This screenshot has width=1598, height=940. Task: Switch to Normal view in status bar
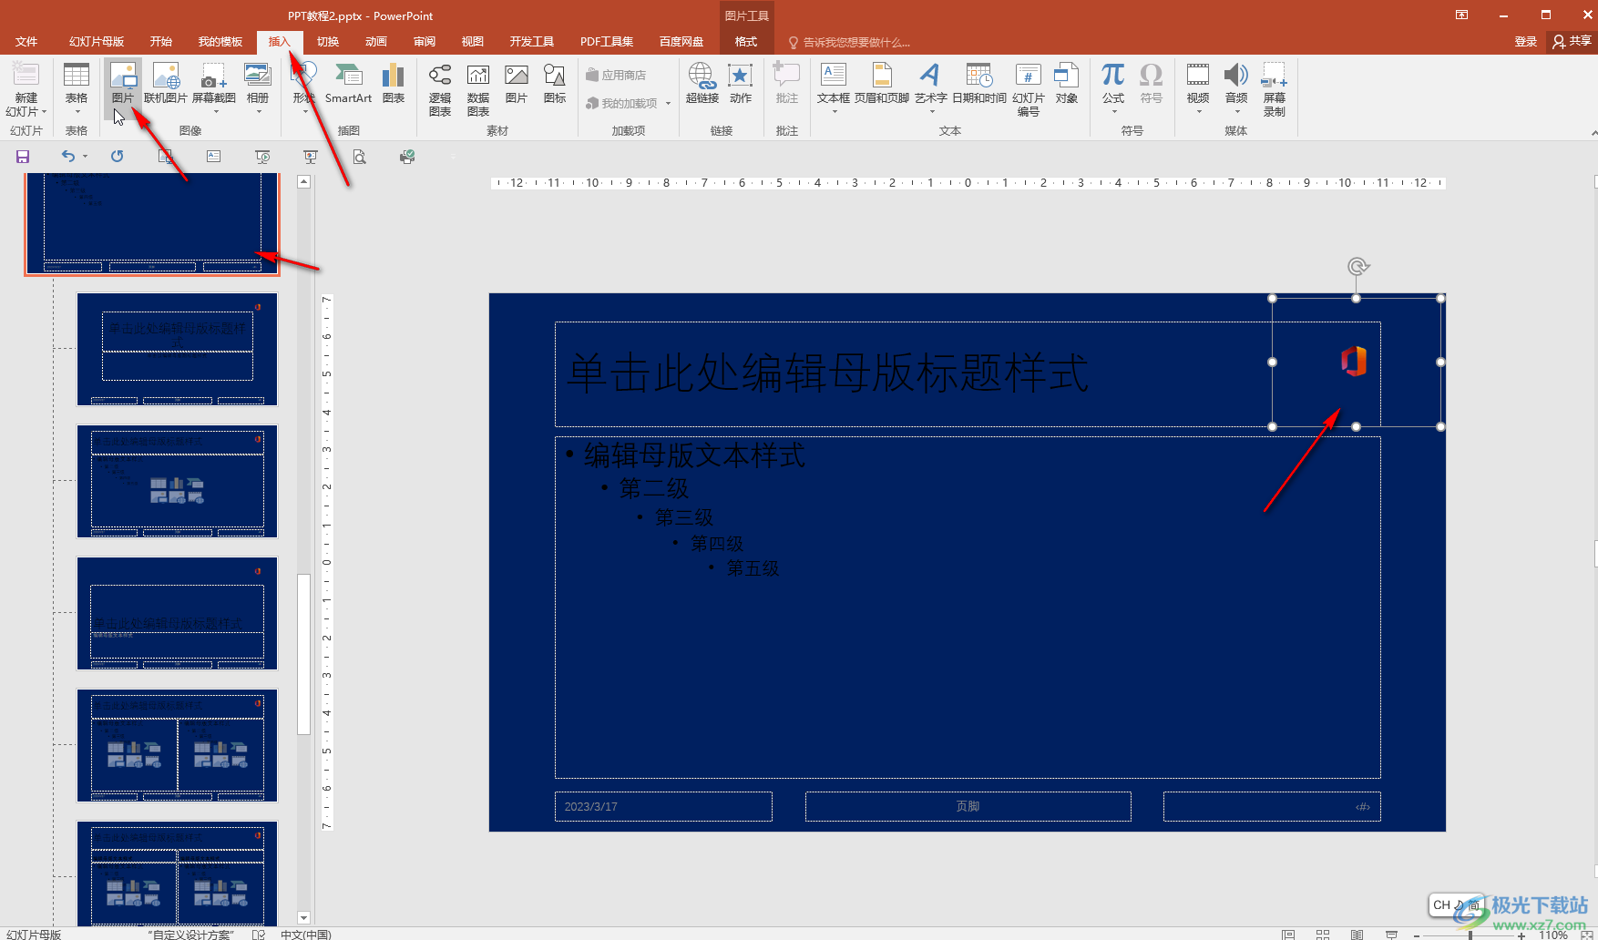pos(1288,934)
